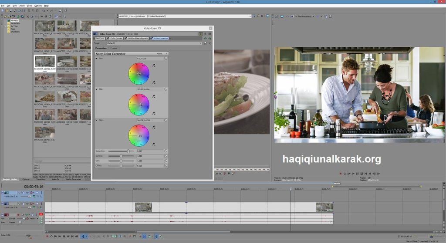Viewport: 446px width, 243px height.
Task: Select the first video clip on the timeline
Action: pos(143,207)
